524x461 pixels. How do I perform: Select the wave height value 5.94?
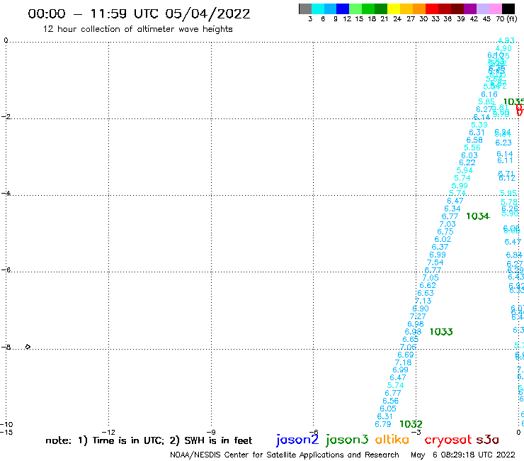[465, 170]
